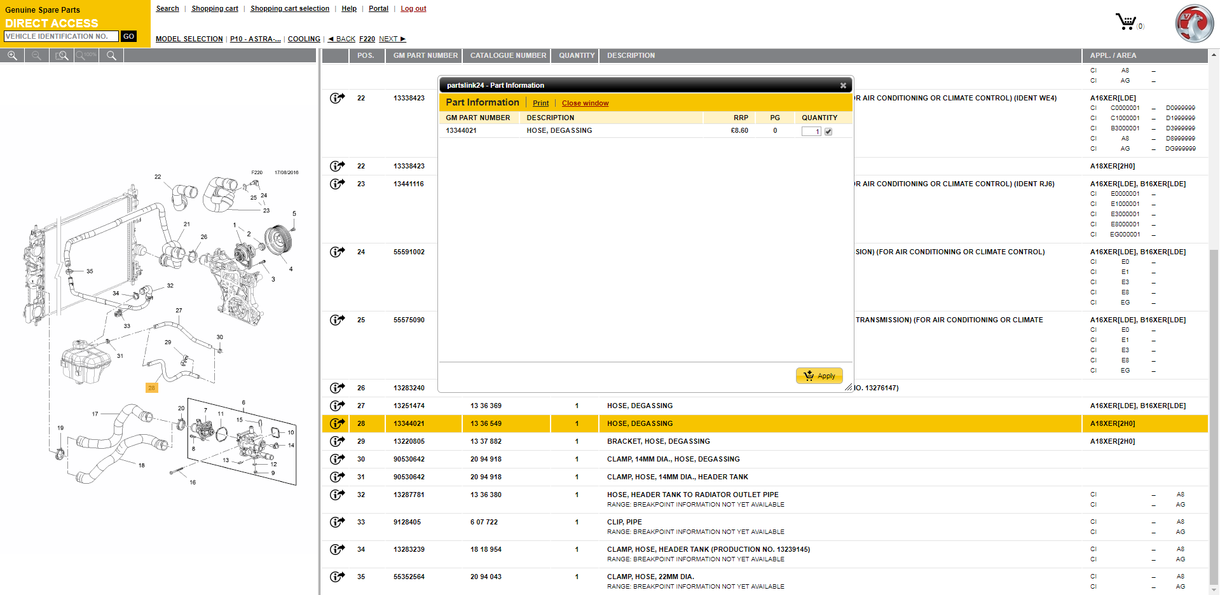This screenshot has width=1220, height=595.
Task: Click info icon for part 13441116
Action: coord(337,184)
